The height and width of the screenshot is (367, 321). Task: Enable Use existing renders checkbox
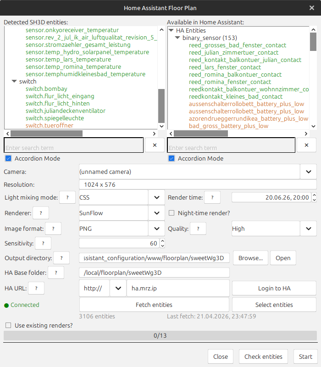click(8, 325)
